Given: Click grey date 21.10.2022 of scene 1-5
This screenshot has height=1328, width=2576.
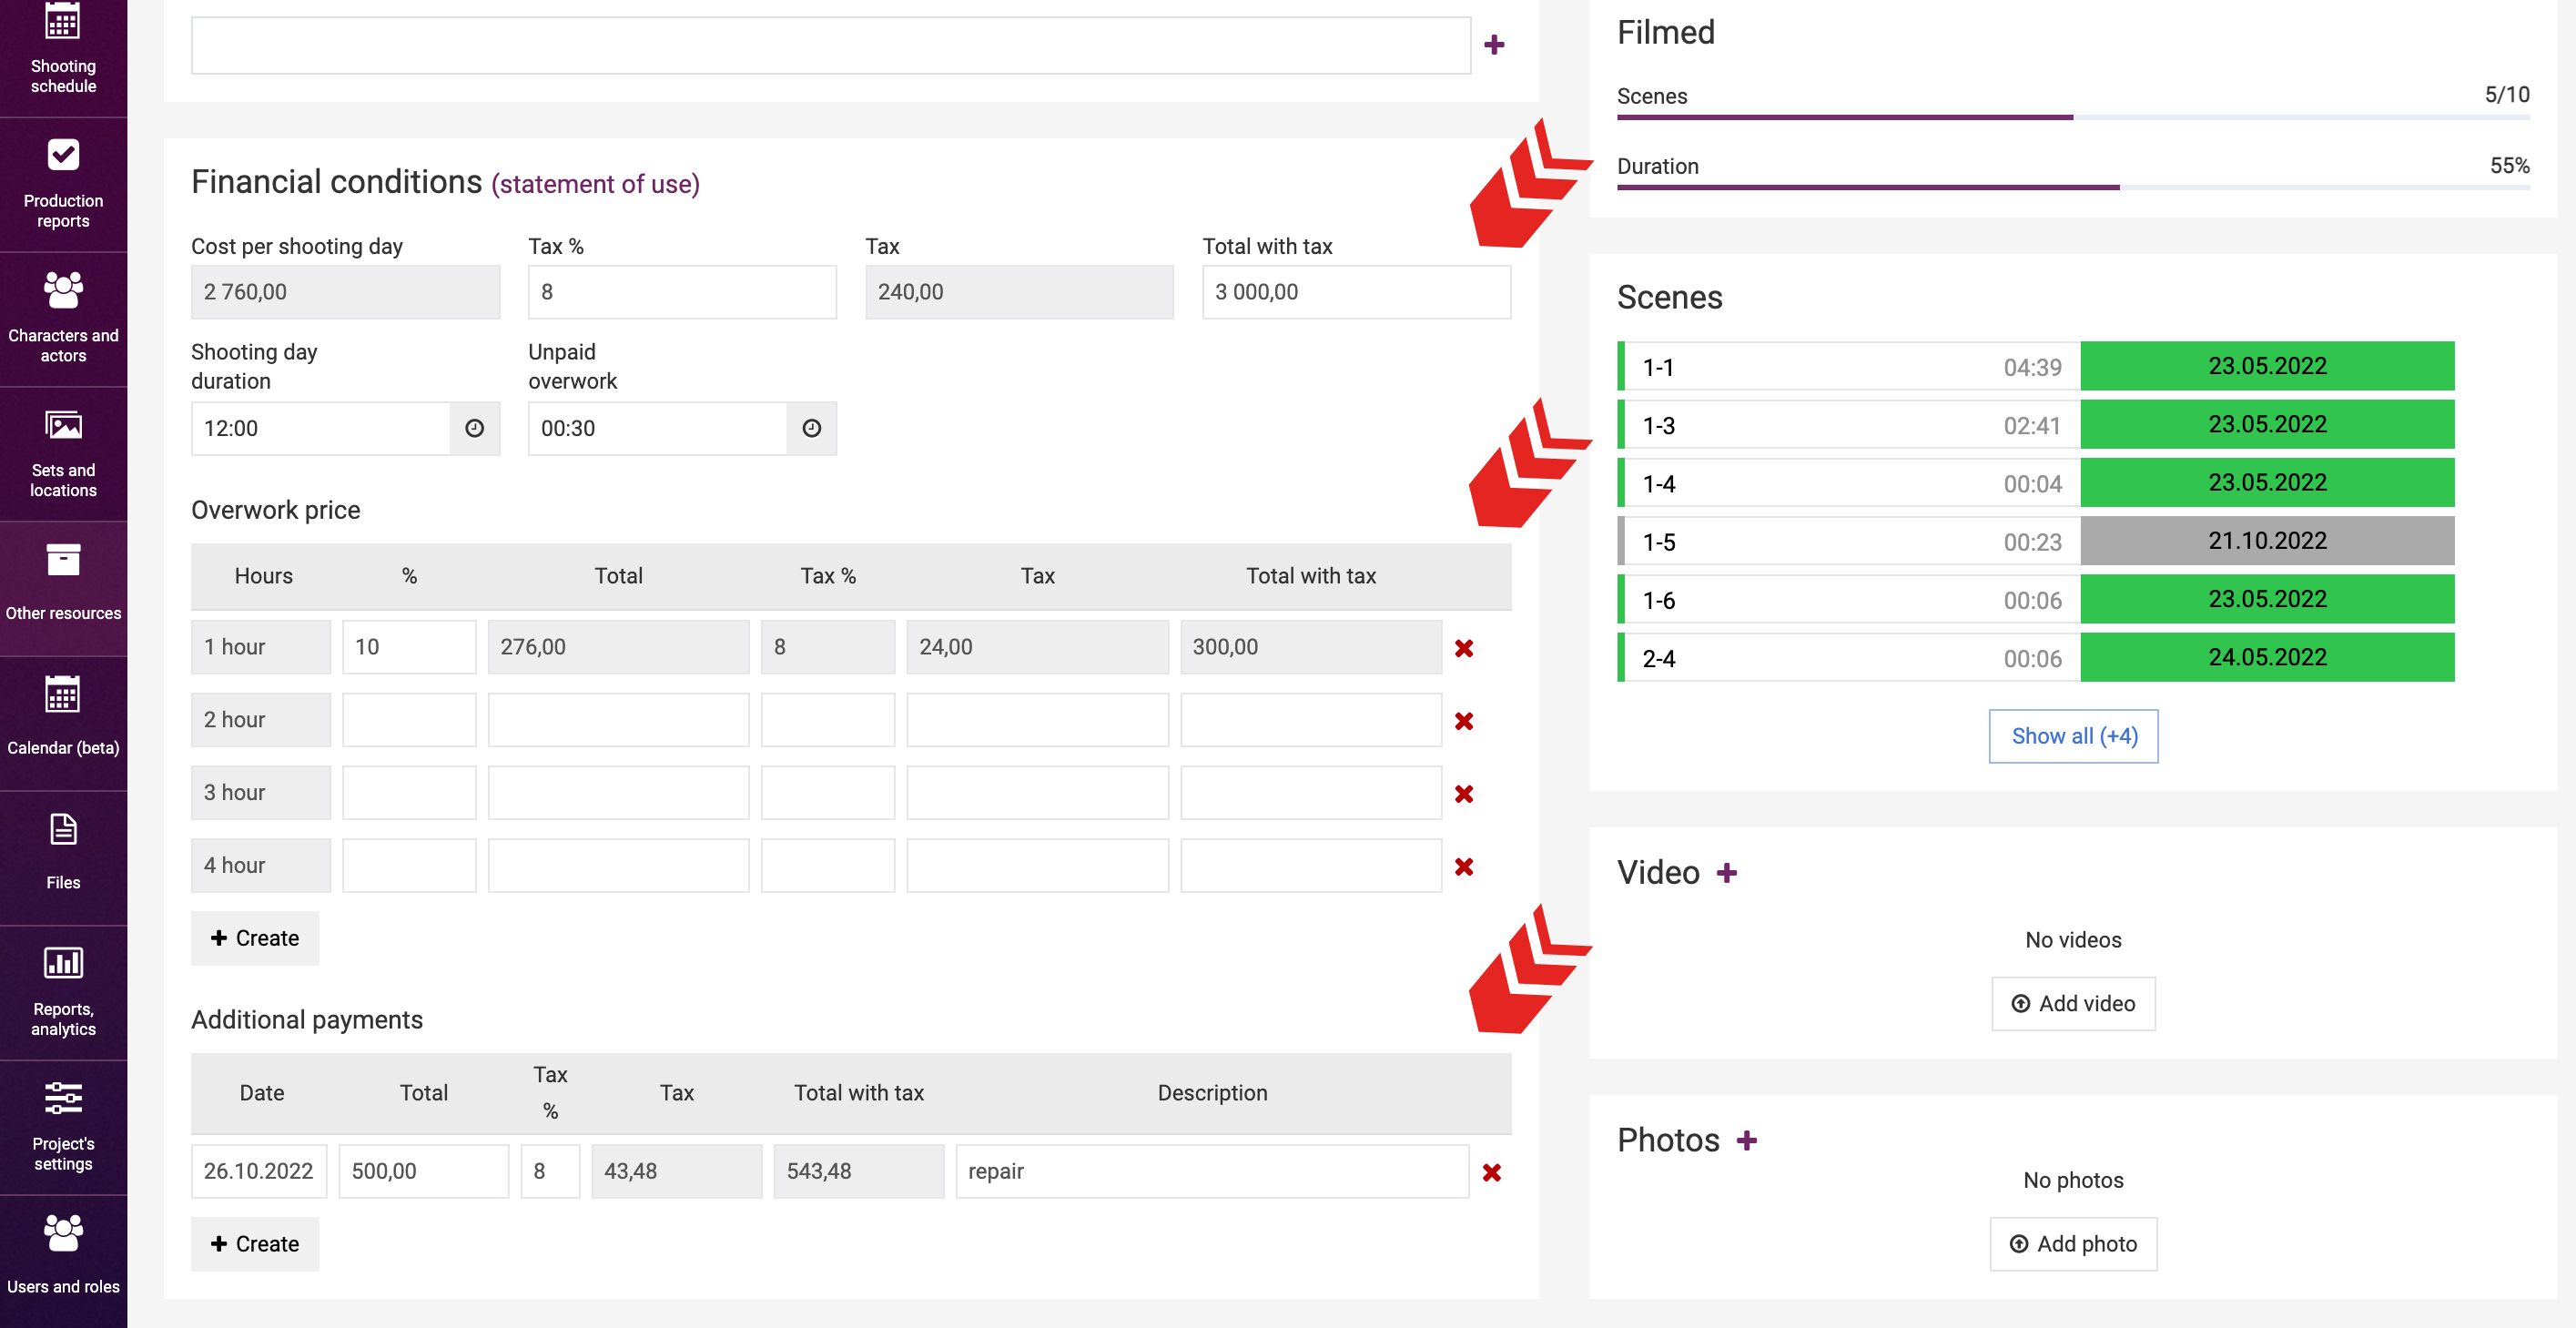Looking at the screenshot, I should click(x=2267, y=541).
